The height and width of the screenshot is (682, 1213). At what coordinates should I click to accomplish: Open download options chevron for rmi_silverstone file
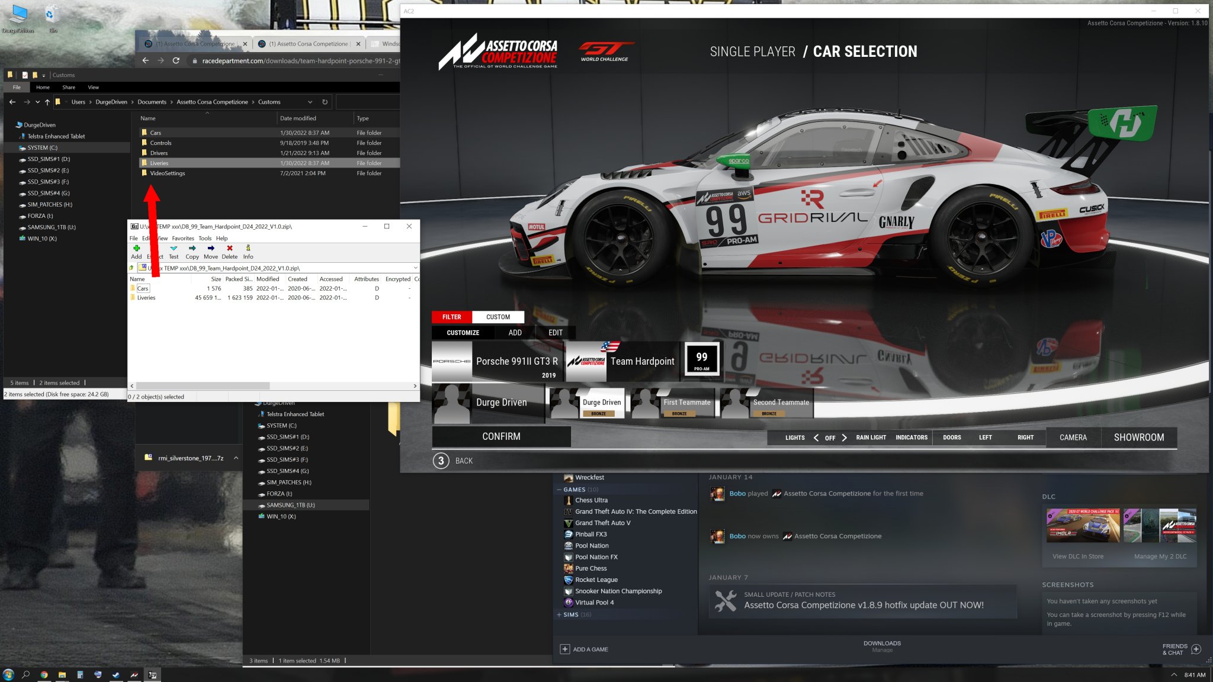point(236,458)
